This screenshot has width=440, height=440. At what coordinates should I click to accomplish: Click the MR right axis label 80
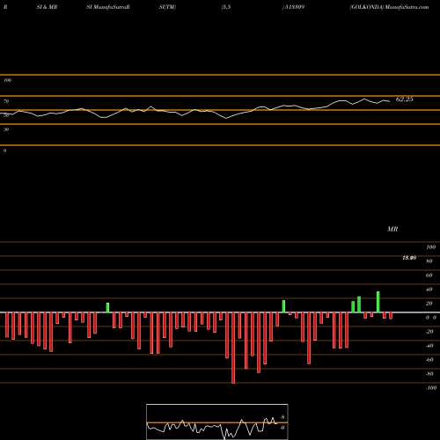[429, 261]
